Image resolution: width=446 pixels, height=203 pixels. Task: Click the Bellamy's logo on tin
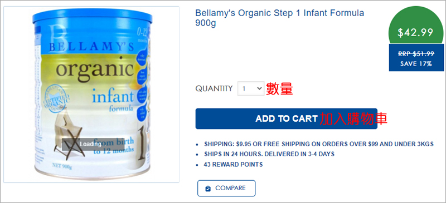(90, 39)
